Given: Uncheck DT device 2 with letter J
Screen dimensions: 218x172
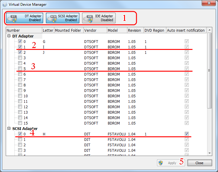Looking at the screenshot, I should click(x=20, y=52).
